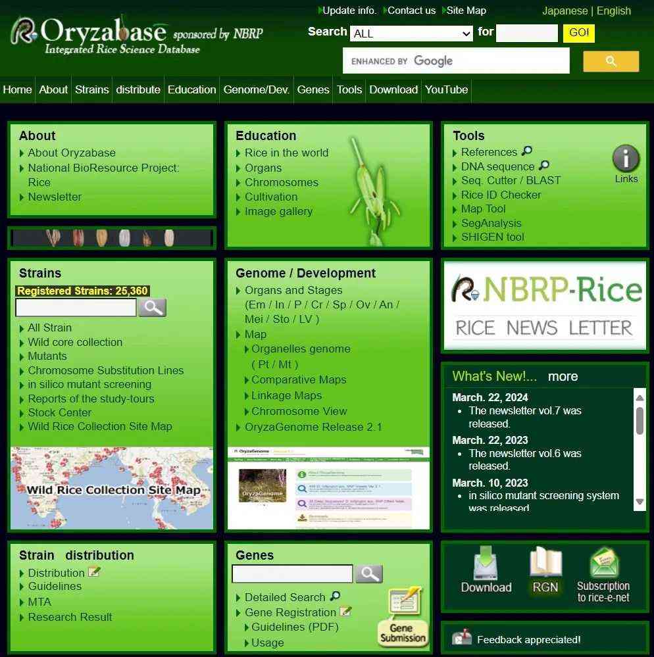The height and width of the screenshot is (657, 654).
Task: Open the Wild core collection link
Action: [75, 343]
